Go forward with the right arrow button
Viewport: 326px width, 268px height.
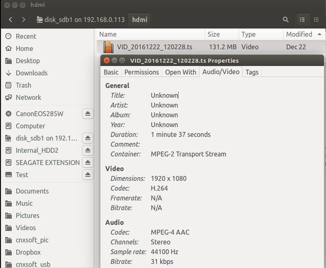[24, 19]
